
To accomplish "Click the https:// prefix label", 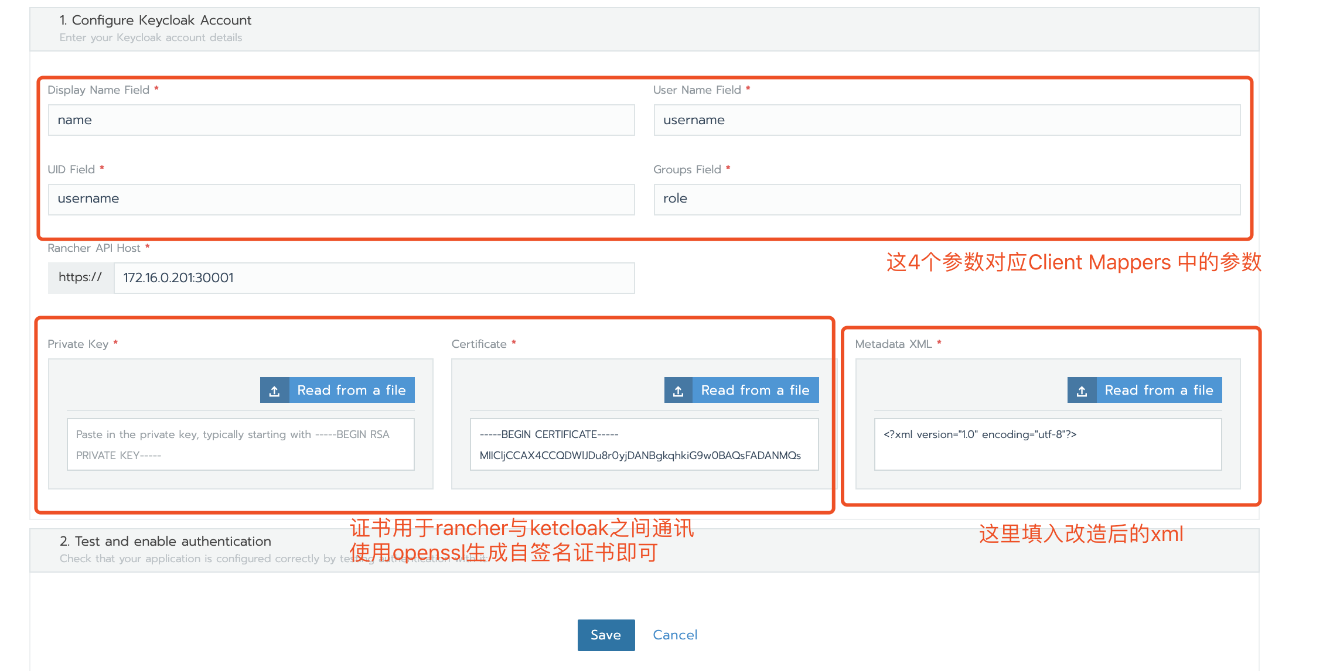I will pyautogui.click(x=80, y=278).
